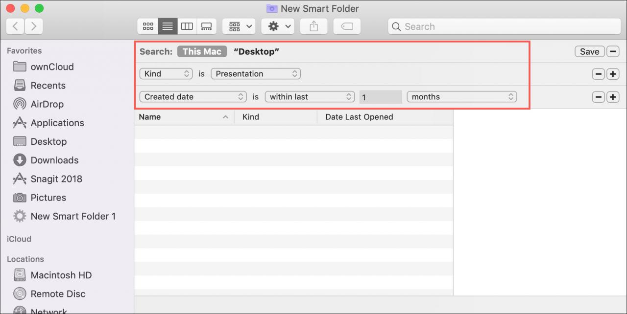The height and width of the screenshot is (314, 627).
Task: Go back with the left arrow button
Action: (x=15, y=26)
